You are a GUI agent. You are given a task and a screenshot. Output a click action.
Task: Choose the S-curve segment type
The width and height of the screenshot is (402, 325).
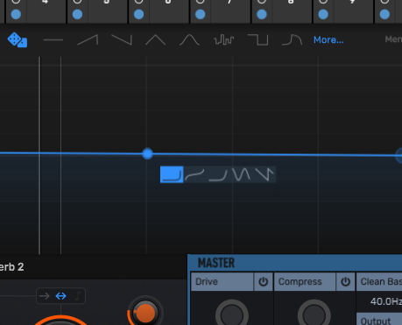coord(194,174)
